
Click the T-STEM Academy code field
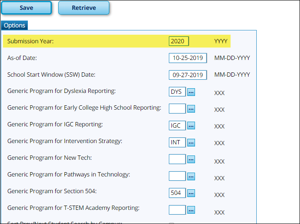click(177, 210)
